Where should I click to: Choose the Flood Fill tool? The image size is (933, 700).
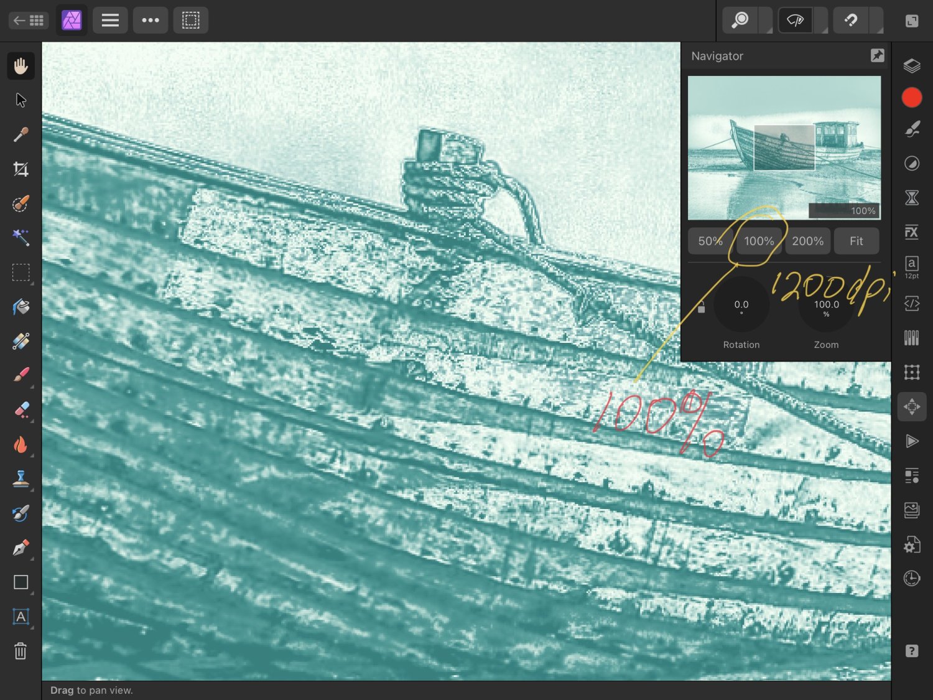21,306
